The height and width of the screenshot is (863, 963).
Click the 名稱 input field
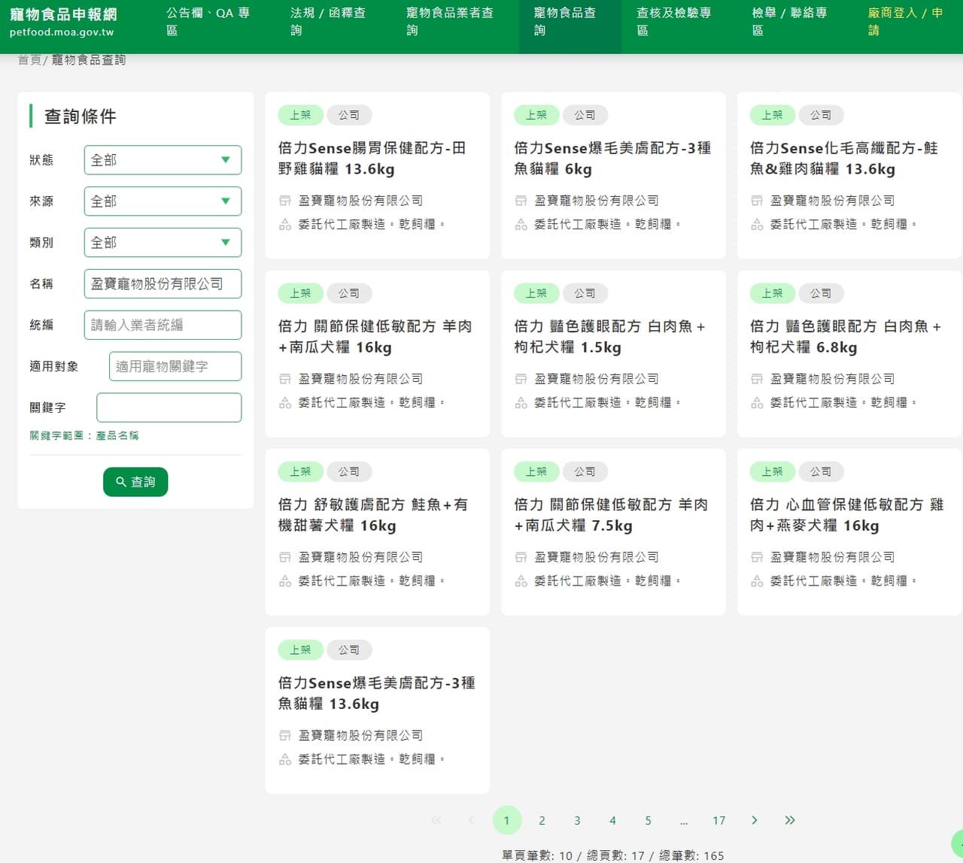[x=163, y=284]
